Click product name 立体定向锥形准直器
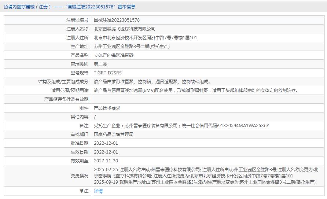 tap(114, 55)
